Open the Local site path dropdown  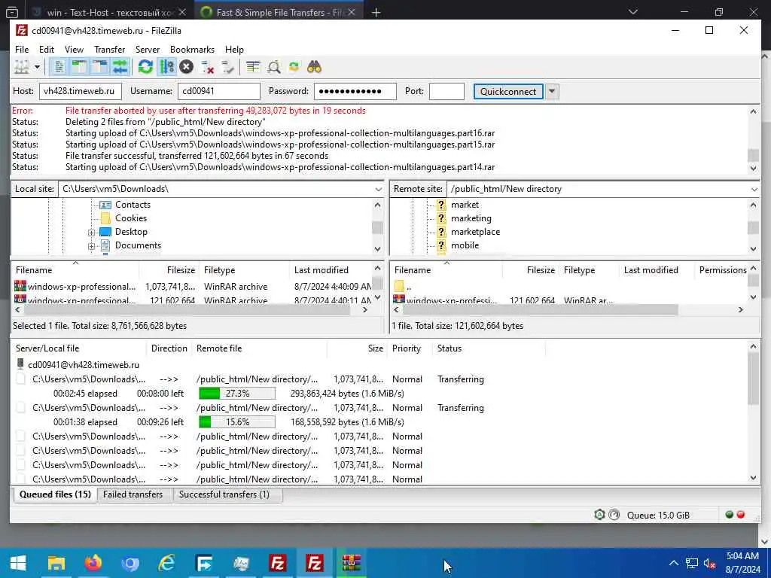pos(378,189)
